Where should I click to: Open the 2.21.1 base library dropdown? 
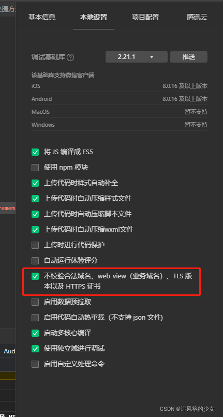[137, 57]
